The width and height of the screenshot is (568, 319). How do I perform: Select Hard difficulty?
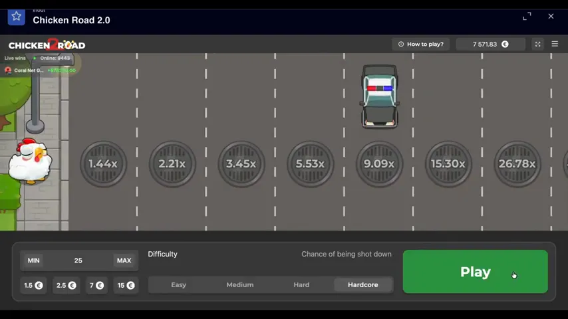click(x=301, y=285)
